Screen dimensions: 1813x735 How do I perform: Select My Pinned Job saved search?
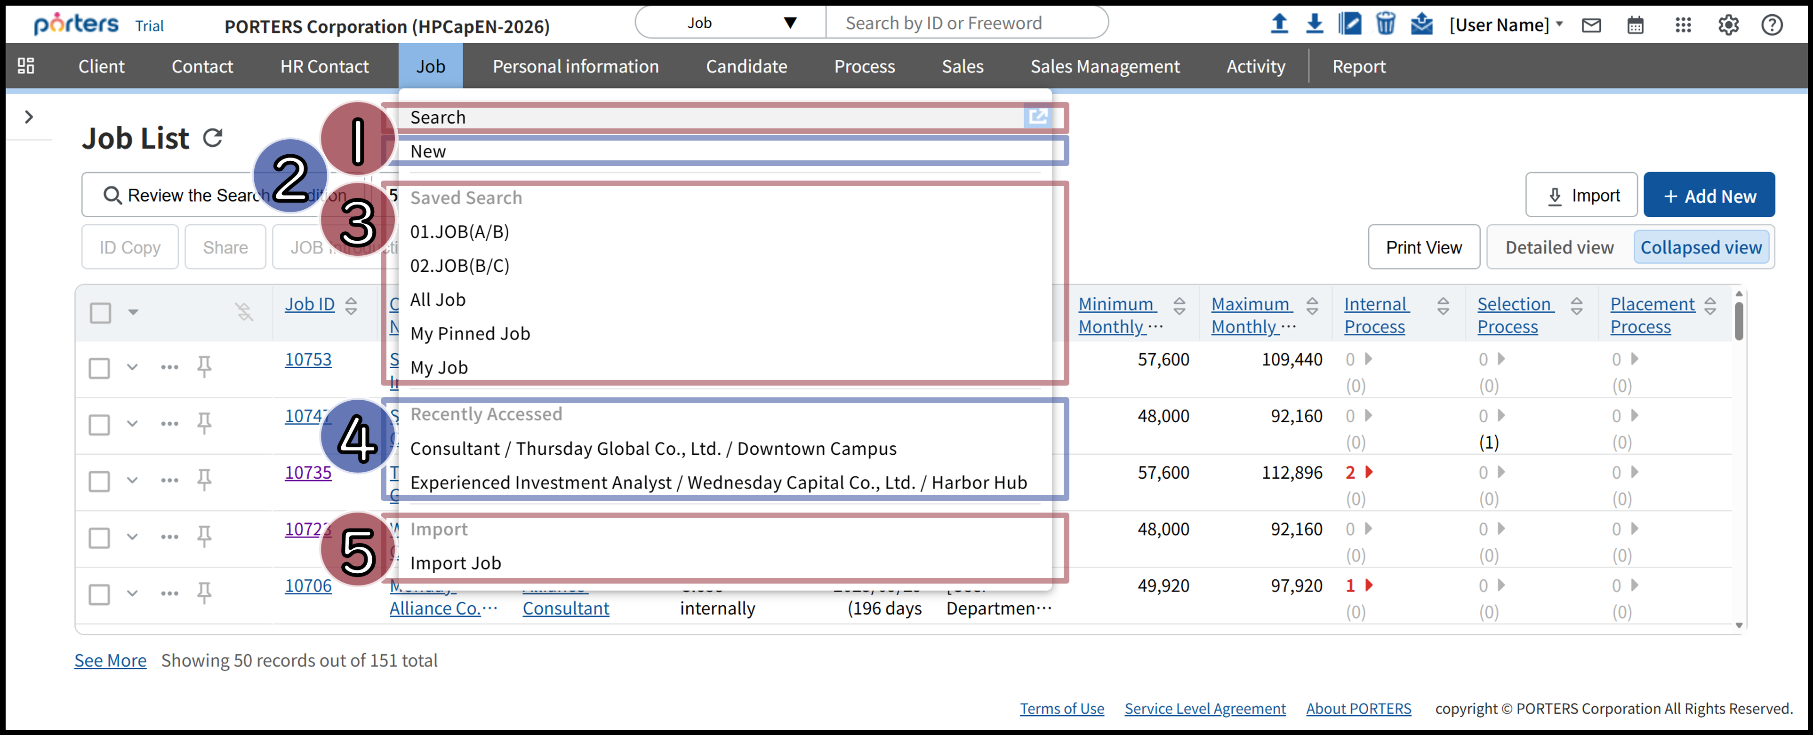469,333
